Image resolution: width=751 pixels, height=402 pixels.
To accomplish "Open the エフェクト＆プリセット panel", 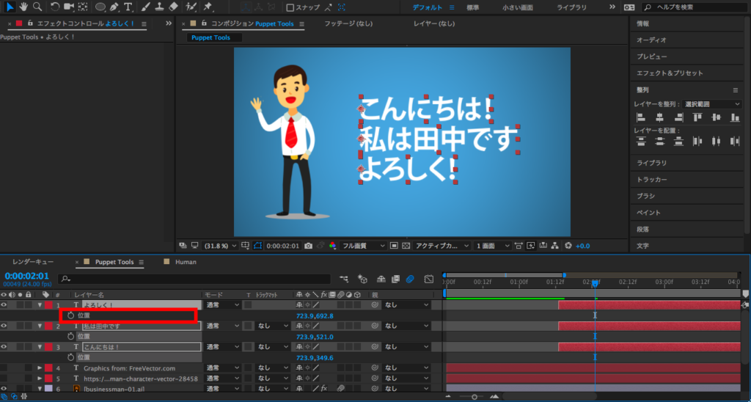I will 670,73.
